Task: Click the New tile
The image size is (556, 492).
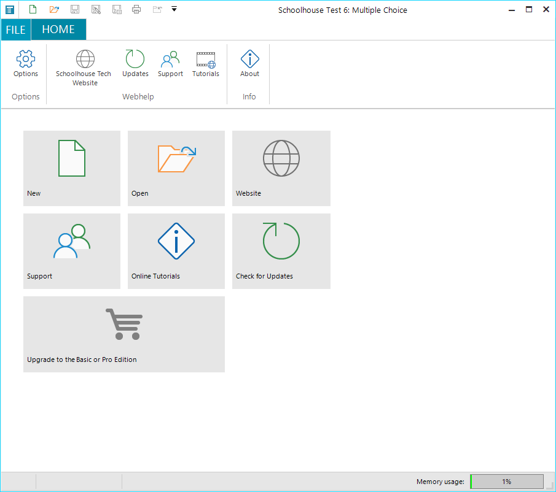Action: click(72, 168)
